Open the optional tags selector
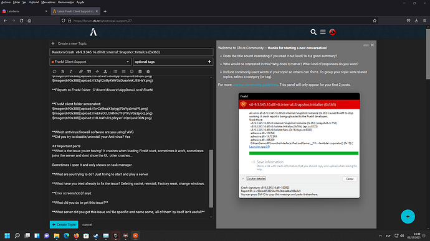430x241 pixels. [x=173, y=61]
